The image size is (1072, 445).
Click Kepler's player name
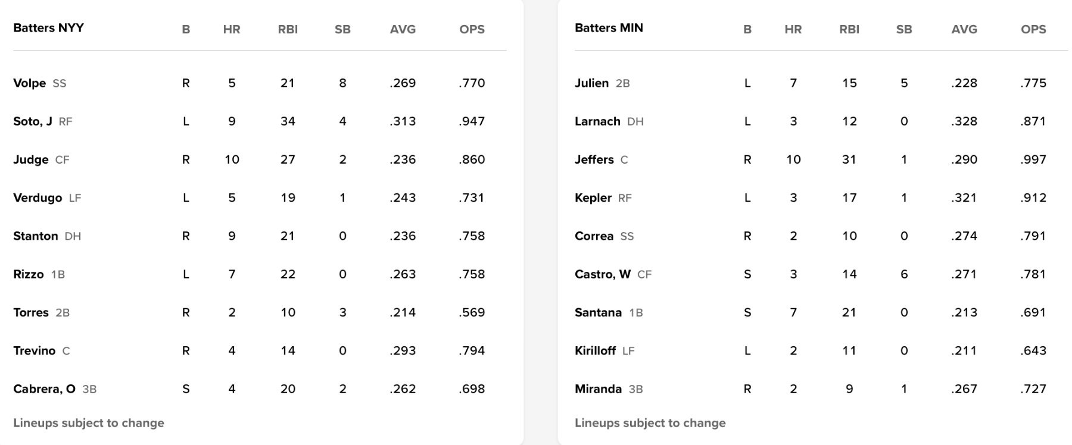click(x=593, y=198)
